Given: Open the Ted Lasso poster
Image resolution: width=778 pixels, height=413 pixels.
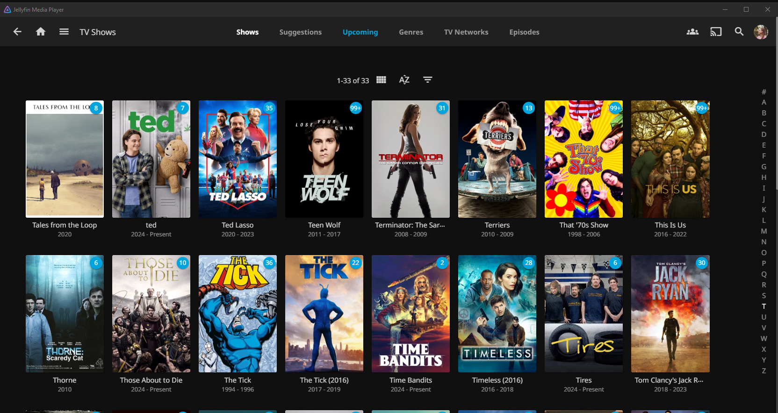Looking at the screenshot, I should pos(238,159).
